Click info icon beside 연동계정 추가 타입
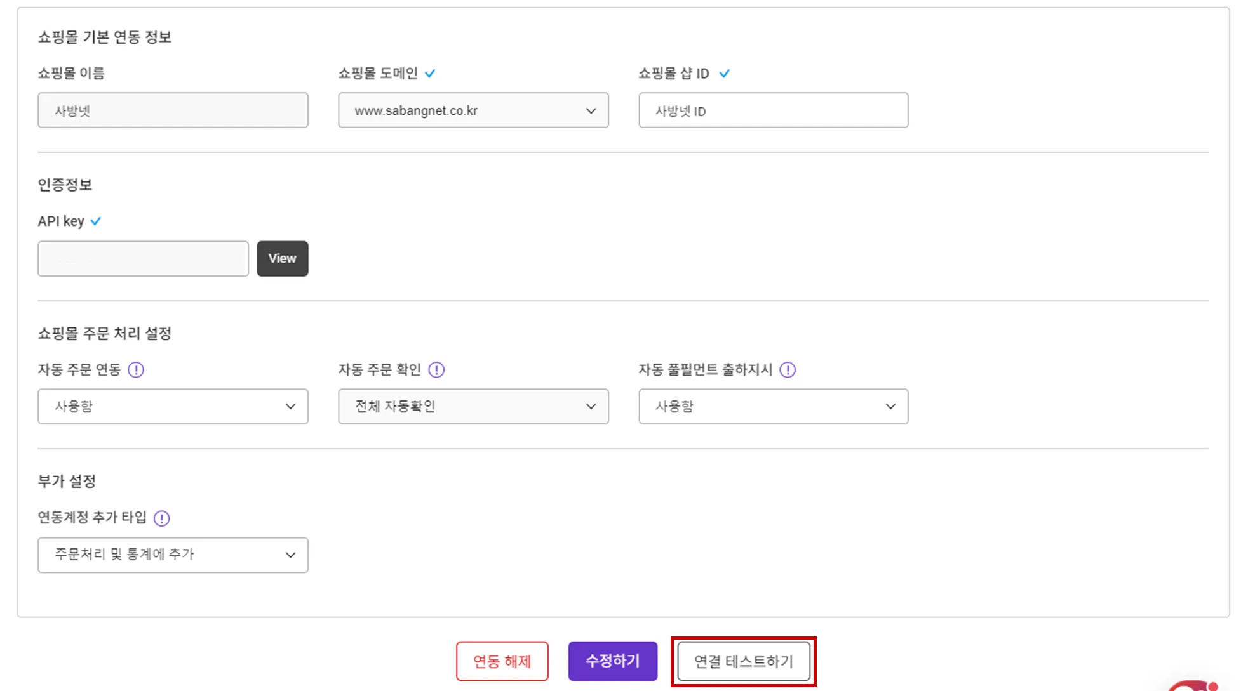Image resolution: width=1241 pixels, height=691 pixels. tap(162, 518)
